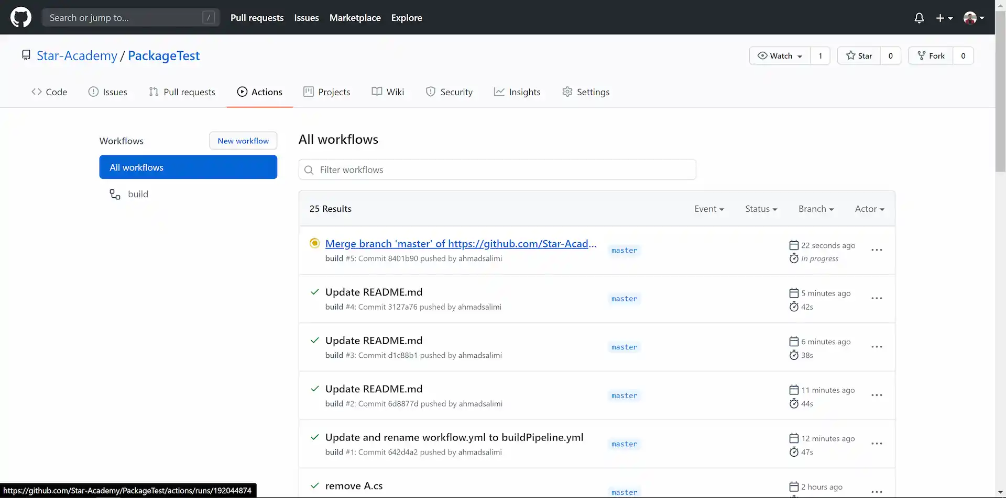Switch to the repository Pull requests tab
1006x498 pixels.
point(182,92)
